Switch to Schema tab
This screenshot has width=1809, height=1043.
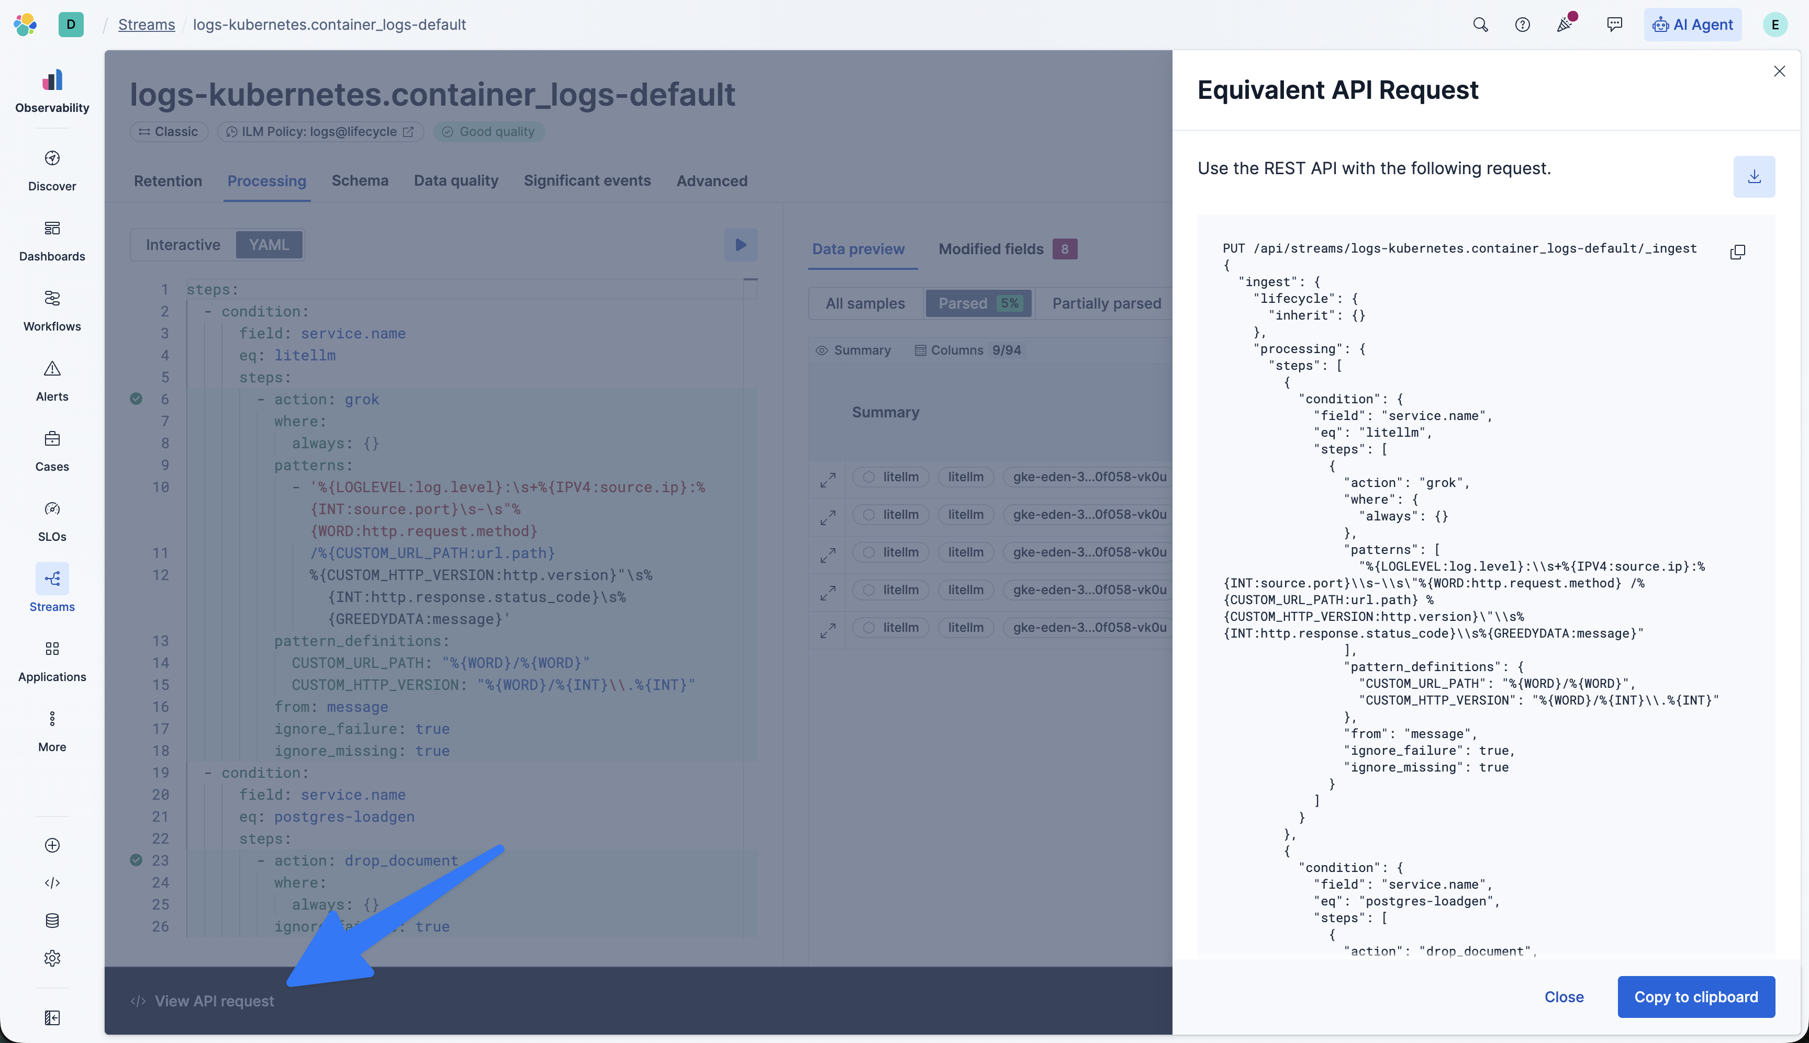(x=360, y=180)
